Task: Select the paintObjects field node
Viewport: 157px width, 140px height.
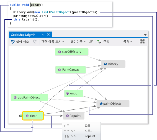Action: click(x=113, y=103)
